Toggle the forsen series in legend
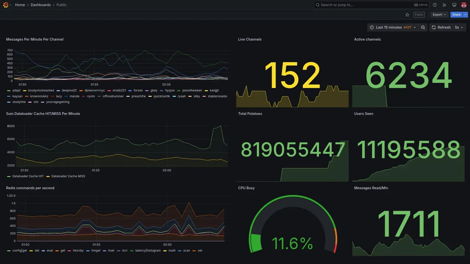 pos(135,90)
